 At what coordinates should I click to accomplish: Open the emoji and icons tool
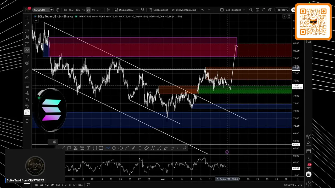tap(27, 63)
